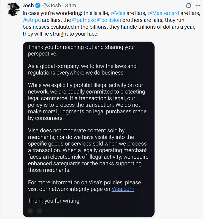Expand the attached Visa reply screenshot
This screenshot has width=203, height=219.
tap(89, 129)
